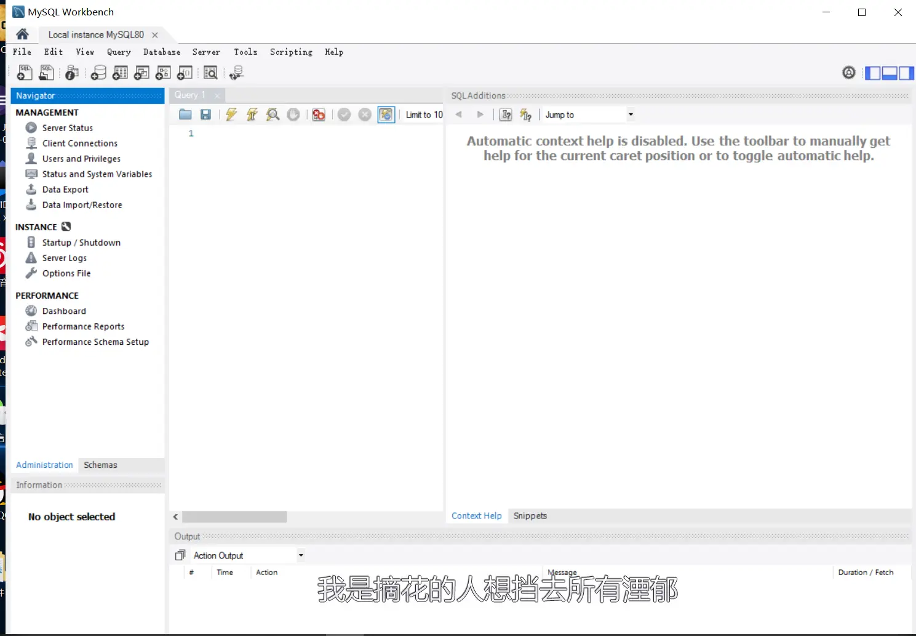The height and width of the screenshot is (636, 916).
Task: Open Status and System Variables
Action: (97, 174)
